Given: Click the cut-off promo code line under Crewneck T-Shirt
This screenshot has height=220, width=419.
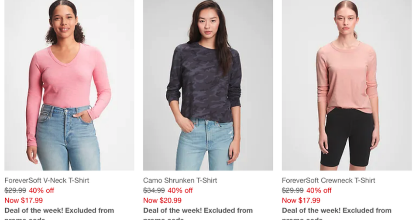Looking at the screenshot, I should click(x=302, y=218).
